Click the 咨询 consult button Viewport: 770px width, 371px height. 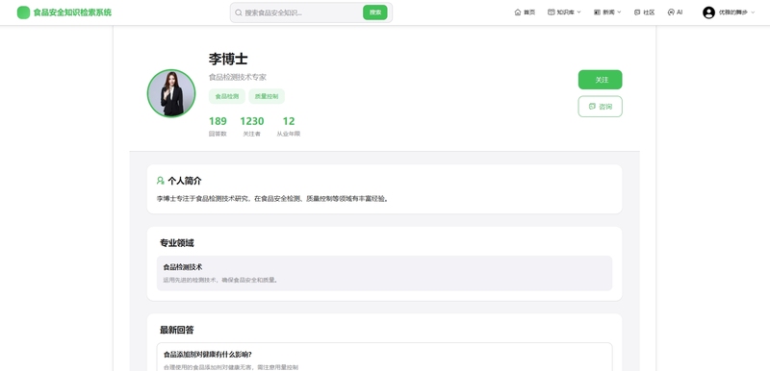(x=600, y=107)
